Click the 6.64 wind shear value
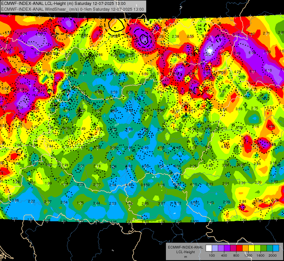The image size is (284, 261). pyautogui.click(x=193, y=148)
